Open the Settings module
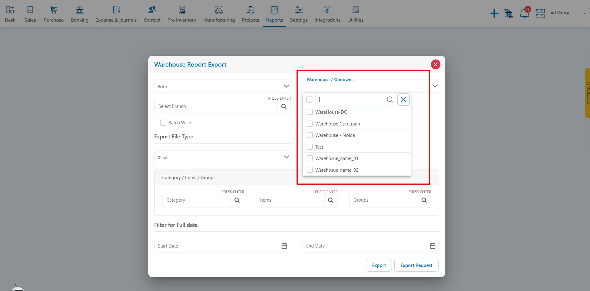Screen dimensions: 590x291 (299, 14)
